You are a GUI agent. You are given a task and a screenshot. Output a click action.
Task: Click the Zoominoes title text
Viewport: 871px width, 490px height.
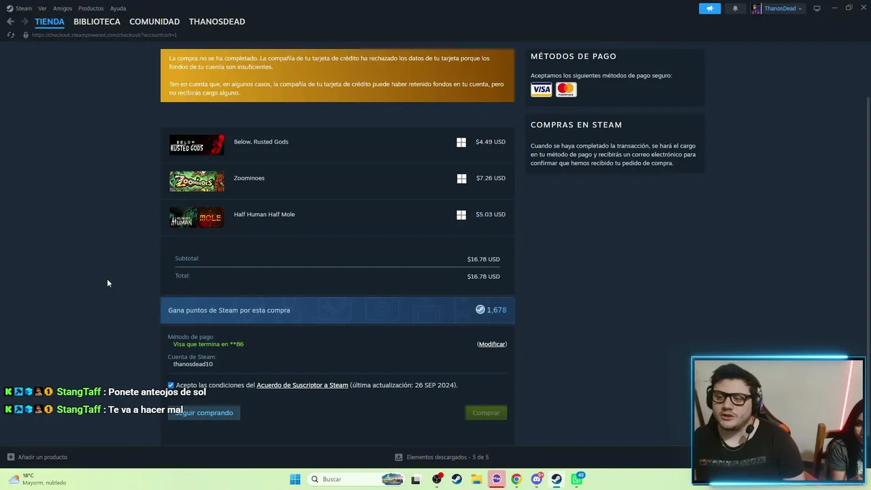[249, 178]
